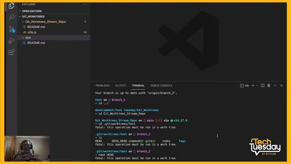Collapse the test folder
This screenshot has height=164, width=291.
coord(23,37)
